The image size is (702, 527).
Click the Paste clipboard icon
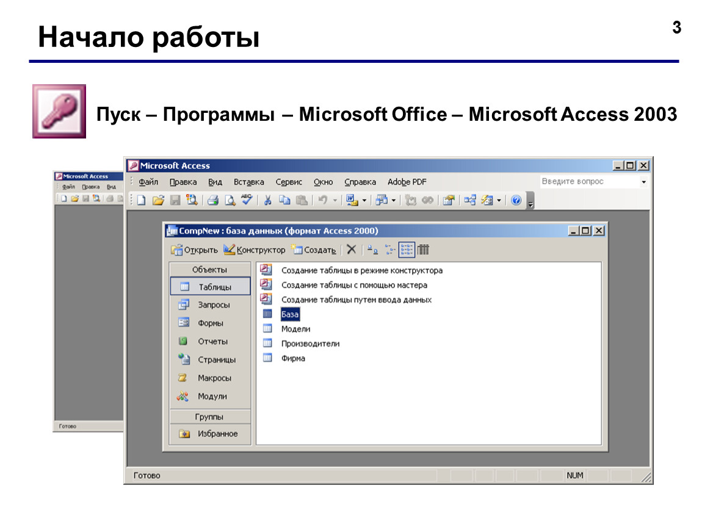(x=302, y=201)
